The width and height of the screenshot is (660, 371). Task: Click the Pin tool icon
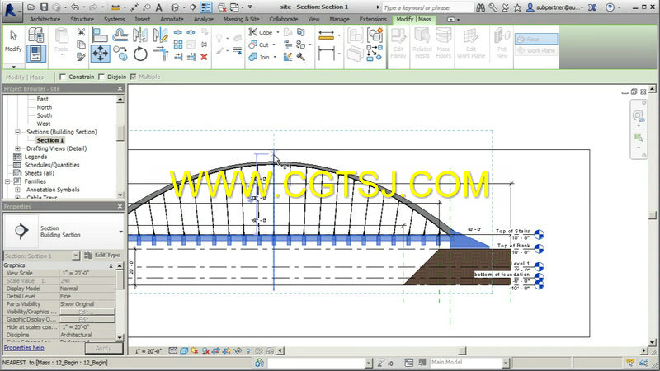[x=204, y=45]
